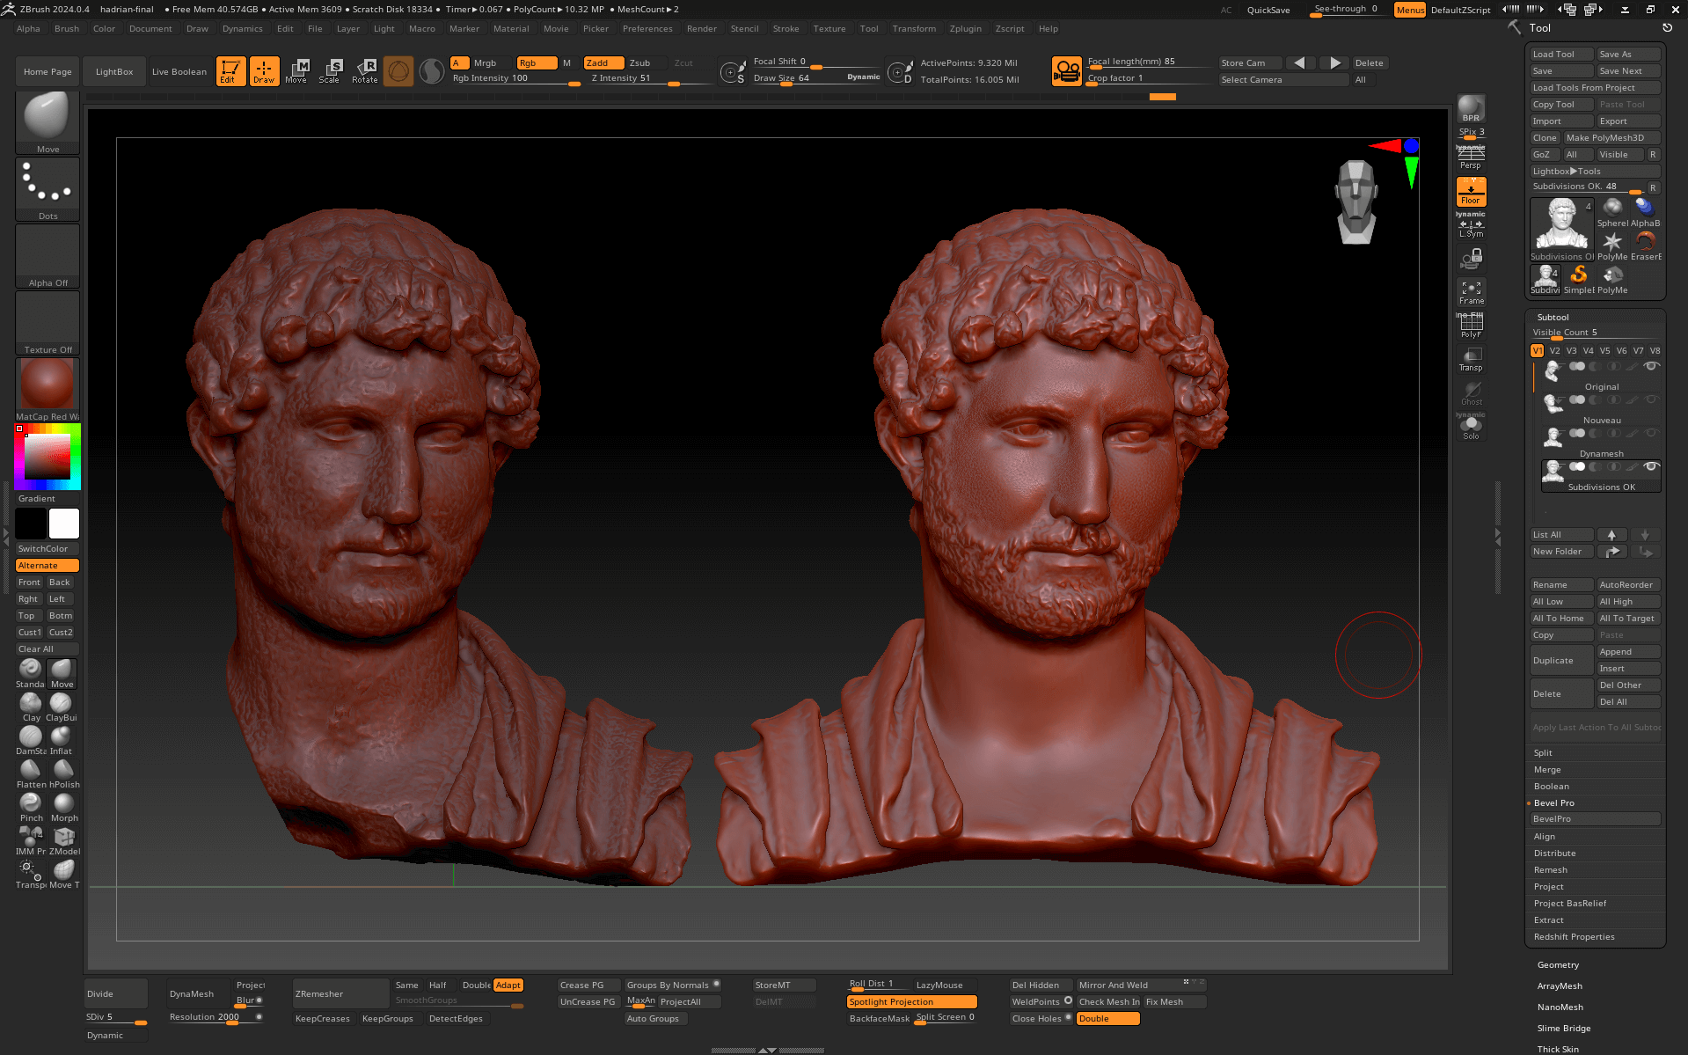1688x1055 pixels.
Task: Expand the Geometry section
Action: coord(1558,965)
